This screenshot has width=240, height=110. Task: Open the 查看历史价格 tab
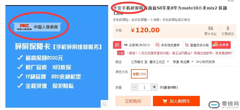coord(197,45)
